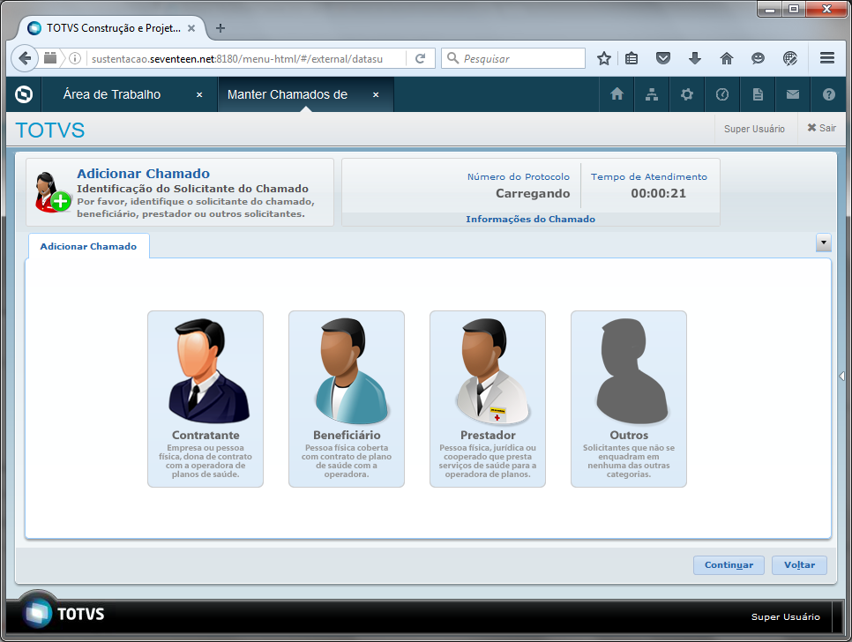Click the globe developer icon in browser toolbar
The height and width of the screenshot is (642, 852).
[790, 58]
